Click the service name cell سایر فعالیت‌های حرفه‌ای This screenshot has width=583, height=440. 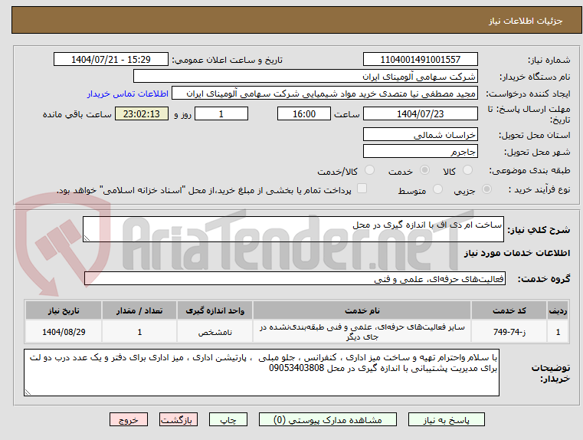tap(362, 332)
